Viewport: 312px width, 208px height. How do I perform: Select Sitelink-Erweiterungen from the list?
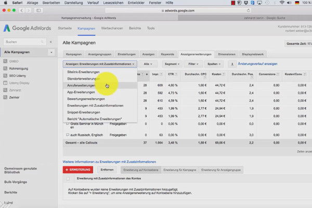click(x=100, y=72)
